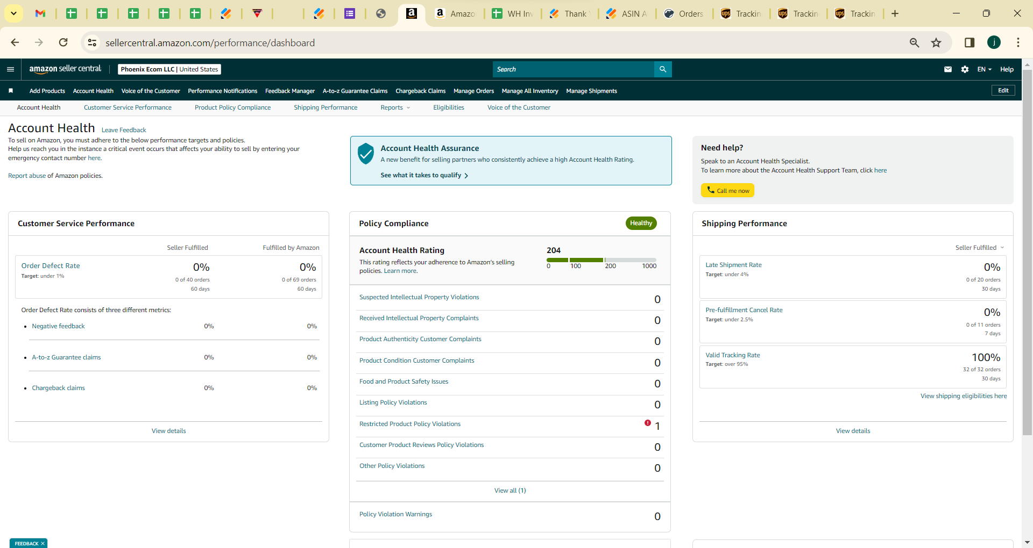Expand See what it takes to qualify
The image size is (1033, 548).
[x=424, y=175]
